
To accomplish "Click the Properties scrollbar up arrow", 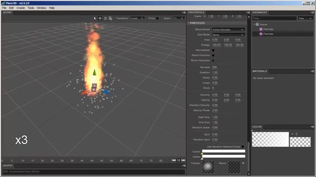I will click(249, 17).
